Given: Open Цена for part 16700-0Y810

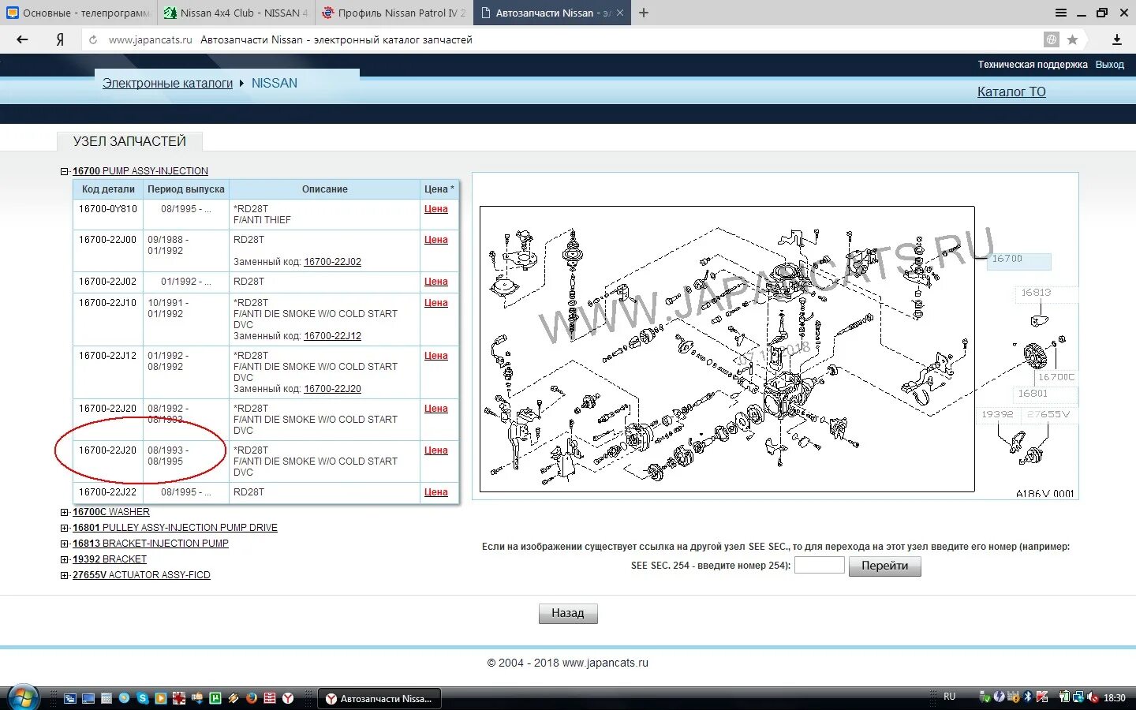Looking at the screenshot, I should (x=435, y=209).
